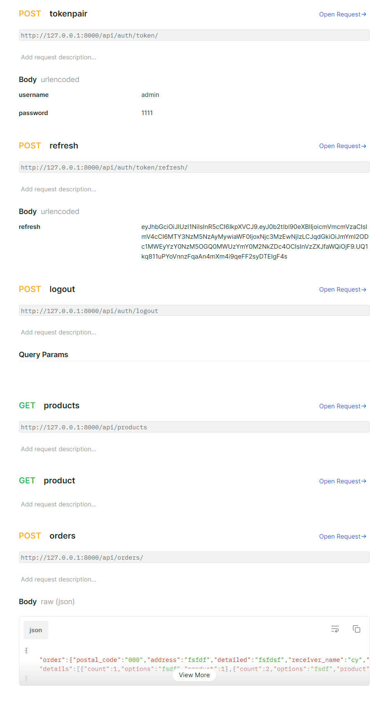Screen dimensions: 378x711
Task: Open Request link for orders
Action: click(343, 537)
